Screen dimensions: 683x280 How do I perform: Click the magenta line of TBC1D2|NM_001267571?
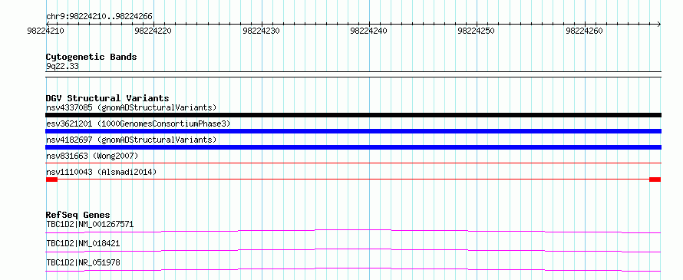353,231
